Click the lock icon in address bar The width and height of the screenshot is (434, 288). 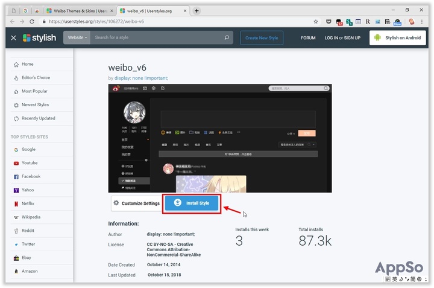44,22
